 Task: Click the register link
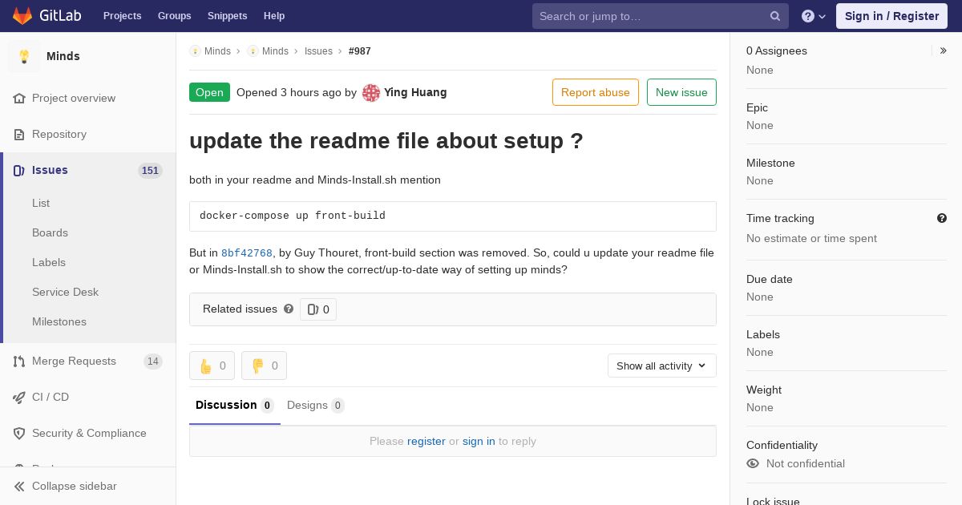(426, 441)
